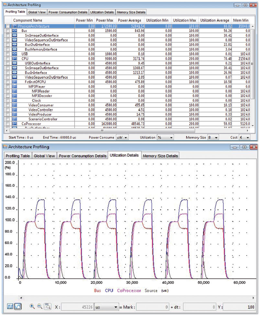
Task: Reset chart zoom to 100 percent
Action: pyautogui.click(x=47, y=306)
